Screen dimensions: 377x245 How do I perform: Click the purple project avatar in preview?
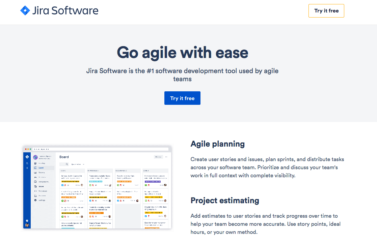click(x=35, y=157)
